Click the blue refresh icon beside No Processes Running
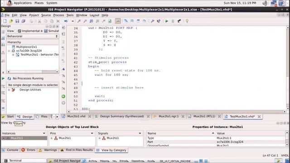This screenshot has height=163, width=290. [x=9, y=78]
